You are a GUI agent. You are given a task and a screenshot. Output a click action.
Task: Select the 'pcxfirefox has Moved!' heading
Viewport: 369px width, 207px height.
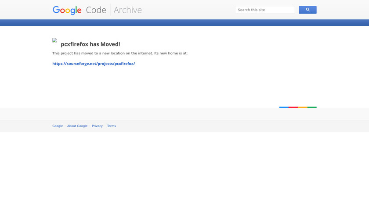(90, 44)
